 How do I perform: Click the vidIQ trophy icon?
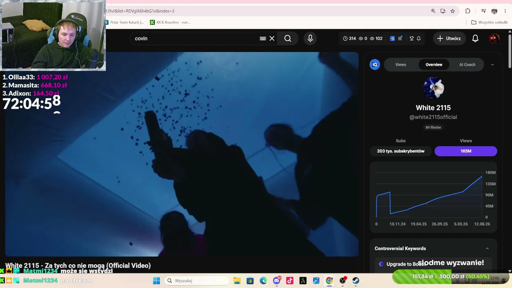(x=412, y=38)
